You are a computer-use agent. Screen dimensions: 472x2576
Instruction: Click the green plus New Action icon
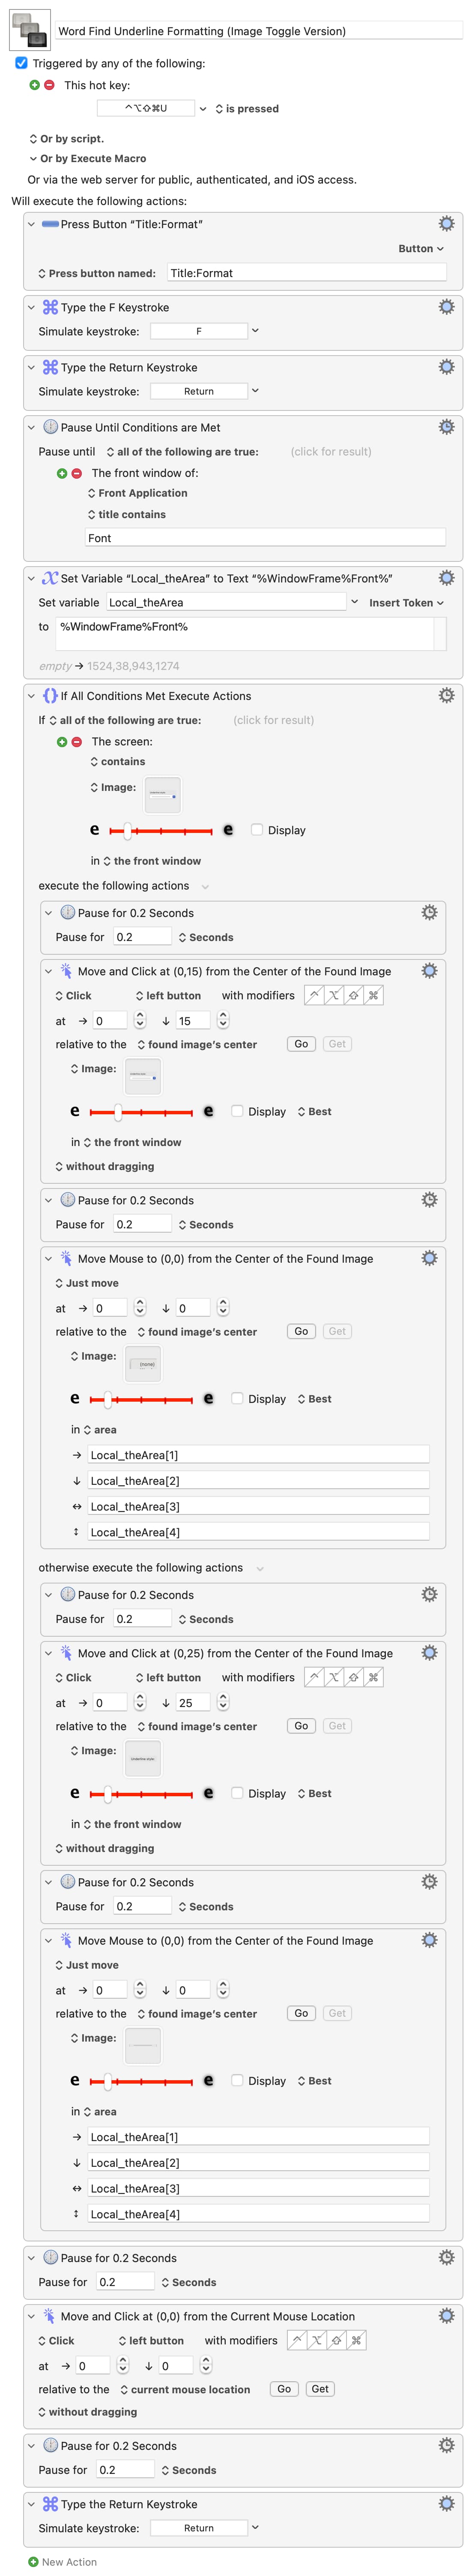pyautogui.click(x=33, y=2562)
